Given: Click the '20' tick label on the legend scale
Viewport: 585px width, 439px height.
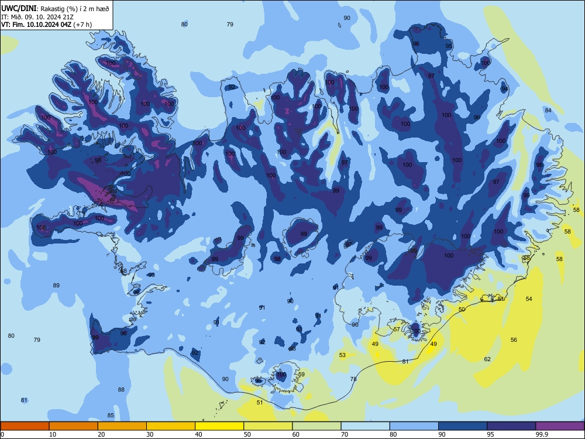Looking at the screenshot, I should [x=101, y=434].
